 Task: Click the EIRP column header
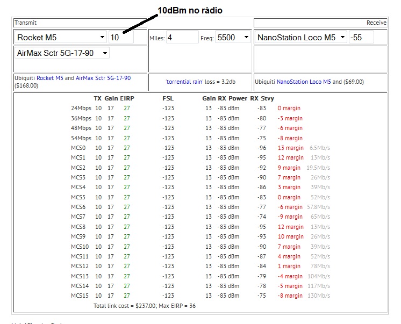click(x=127, y=98)
